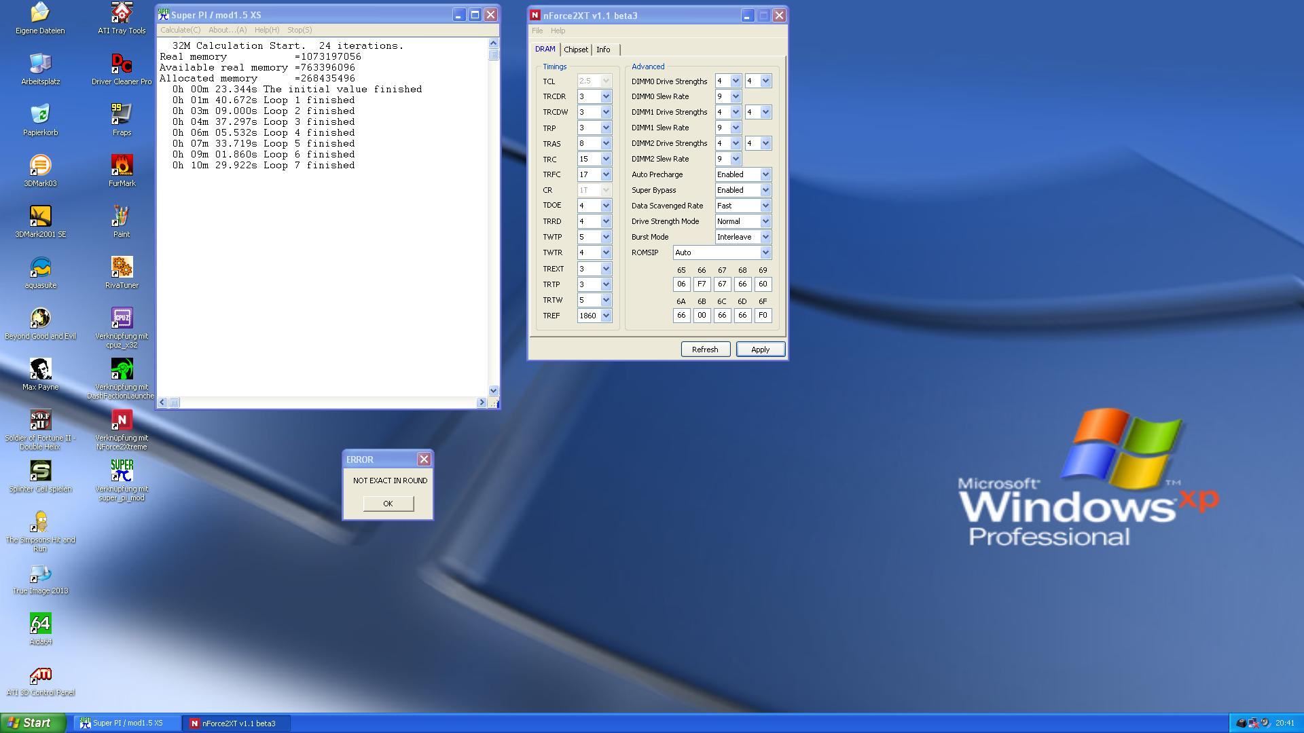Open DIMM0 Slew Rate dropdown
Image resolution: width=1304 pixels, height=733 pixels.
736,96
